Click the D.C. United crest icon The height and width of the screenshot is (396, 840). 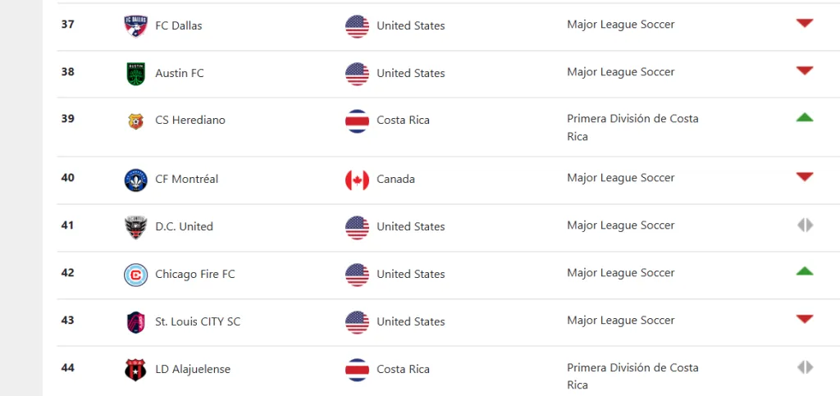(x=135, y=227)
